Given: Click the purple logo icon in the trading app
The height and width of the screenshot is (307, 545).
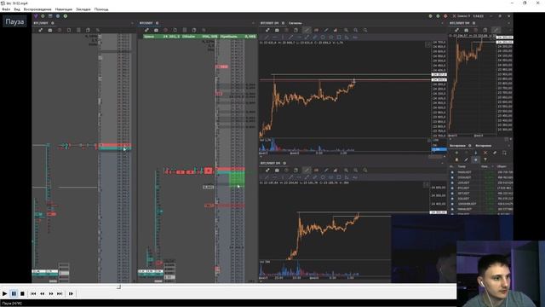Looking at the screenshot, I should [36, 16].
